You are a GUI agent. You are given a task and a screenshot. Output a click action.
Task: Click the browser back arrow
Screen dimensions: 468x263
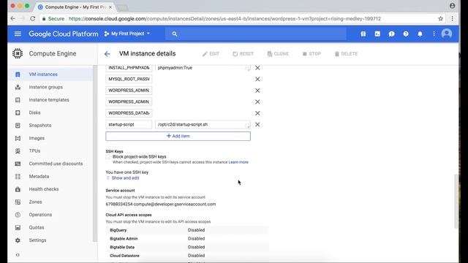pyautogui.click(x=13, y=18)
